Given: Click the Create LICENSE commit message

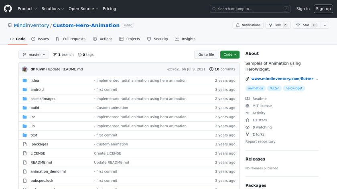Looking at the screenshot, I should [108, 153].
